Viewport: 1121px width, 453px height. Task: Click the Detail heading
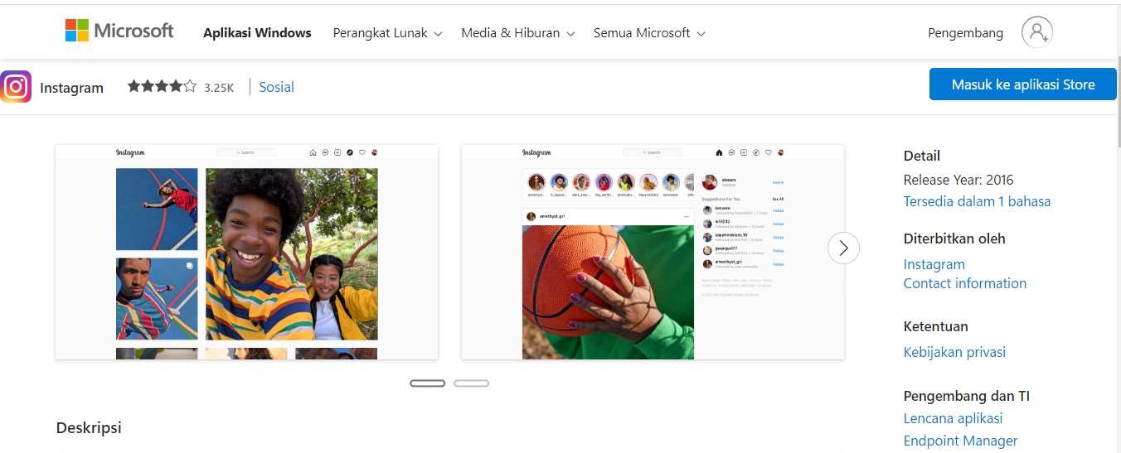(922, 156)
